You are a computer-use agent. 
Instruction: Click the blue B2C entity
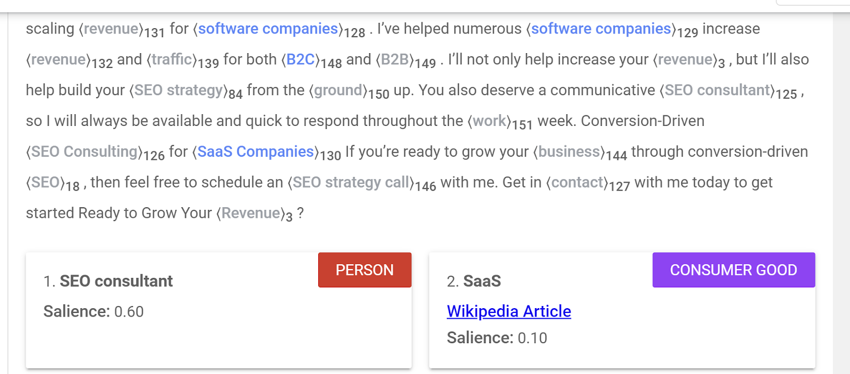coord(301,59)
